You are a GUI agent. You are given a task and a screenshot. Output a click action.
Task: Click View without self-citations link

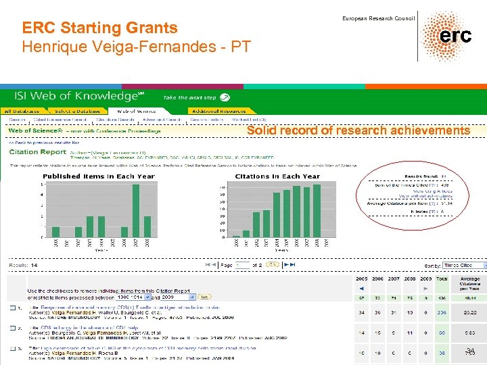tap(425, 196)
